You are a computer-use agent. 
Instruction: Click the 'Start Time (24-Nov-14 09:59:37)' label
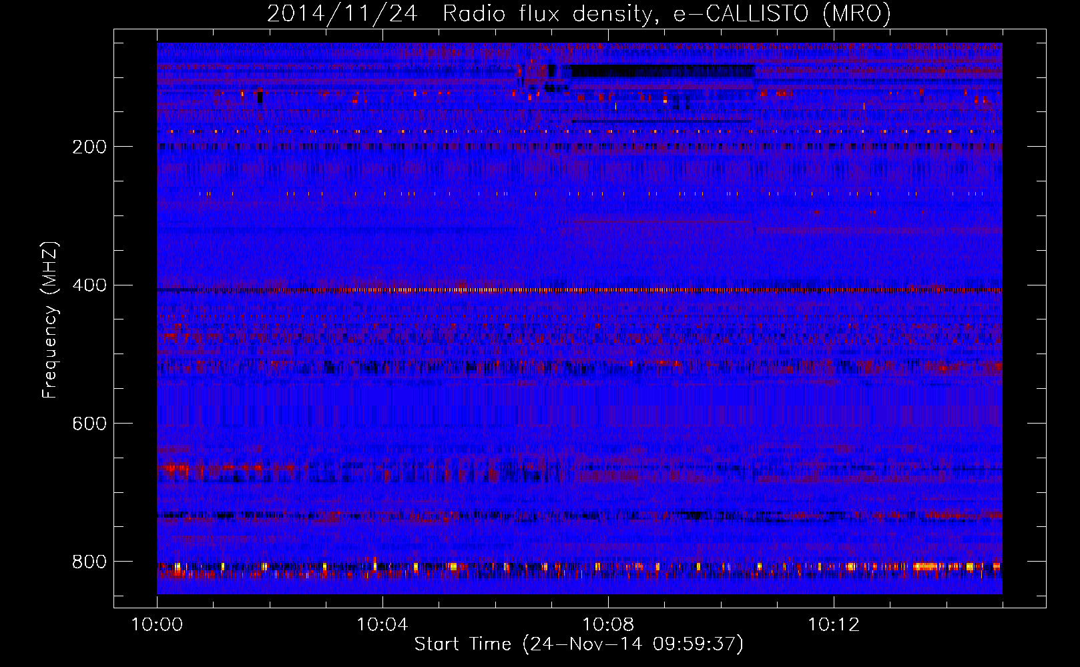[x=579, y=644]
